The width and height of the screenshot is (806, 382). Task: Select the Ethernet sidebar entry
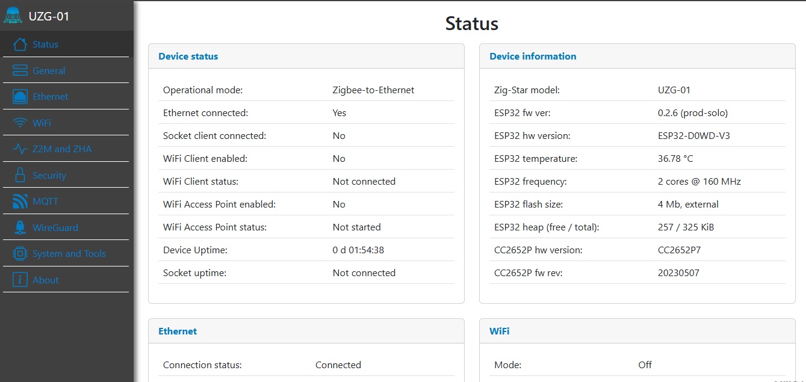[x=50, y=96]
